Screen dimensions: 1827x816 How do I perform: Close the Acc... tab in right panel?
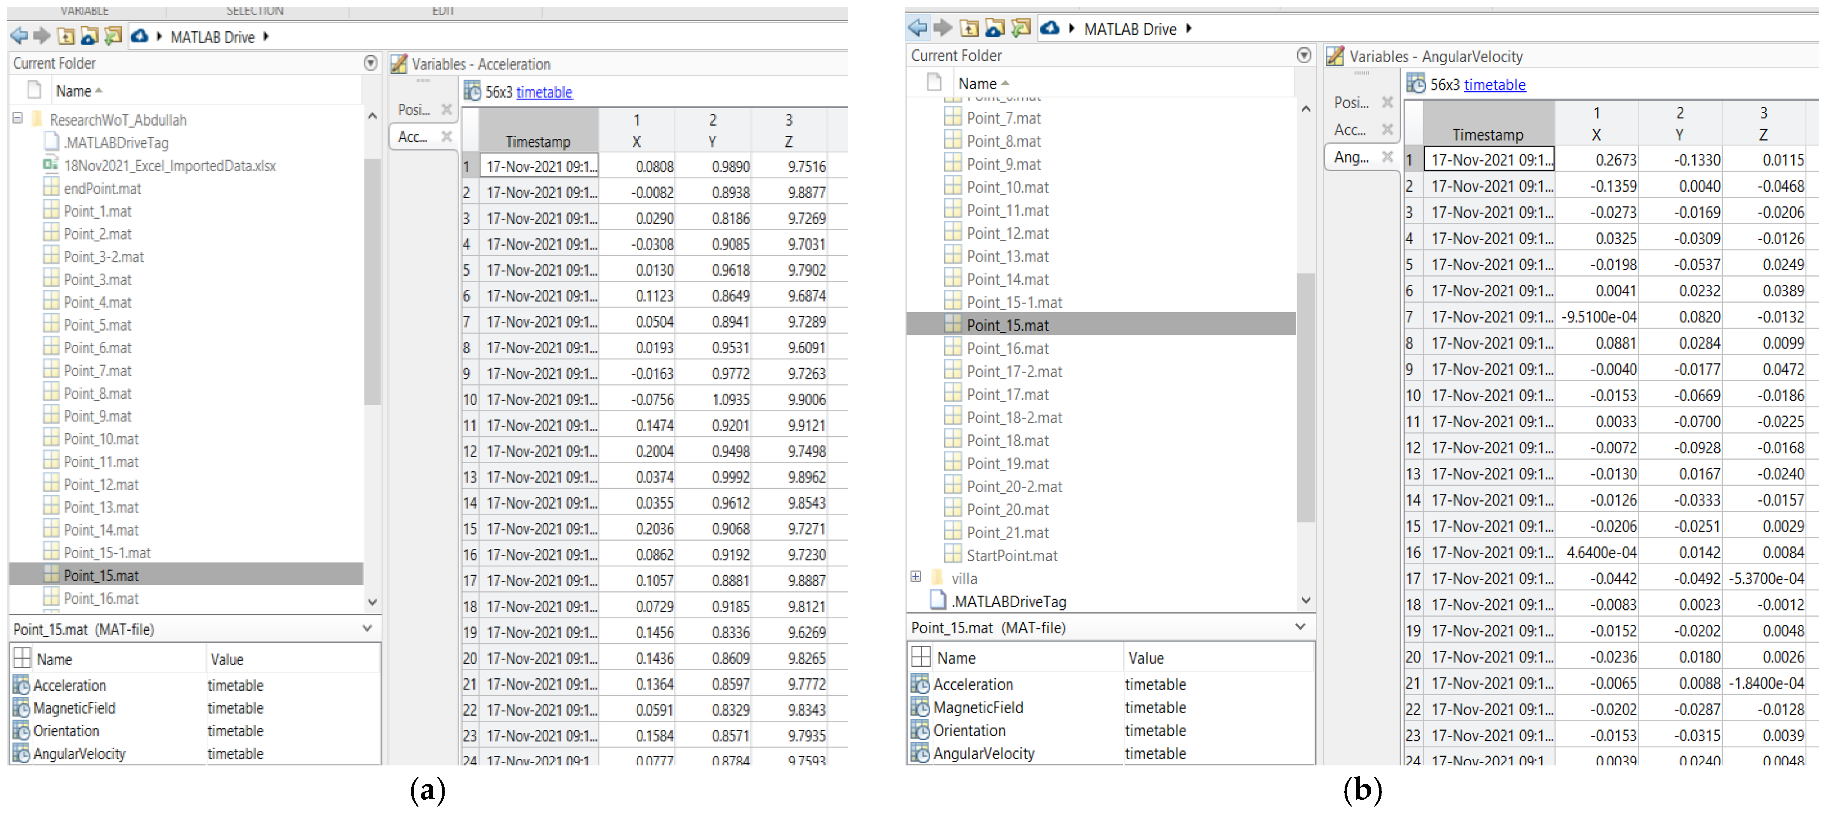(1387, 130)
